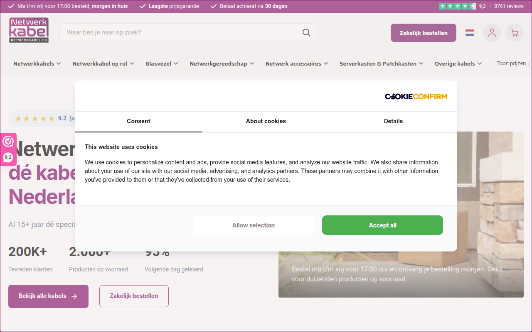Click the 'This website uses cookies' heading
Screen dimensions: 532x332
point(121,147)
